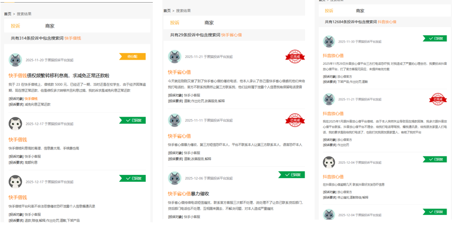The image size is (453, 226).
Task: Click the red 已完成 stamp on the 抖音放心借 2025-11-21 complaint
Action: point(438,99)
